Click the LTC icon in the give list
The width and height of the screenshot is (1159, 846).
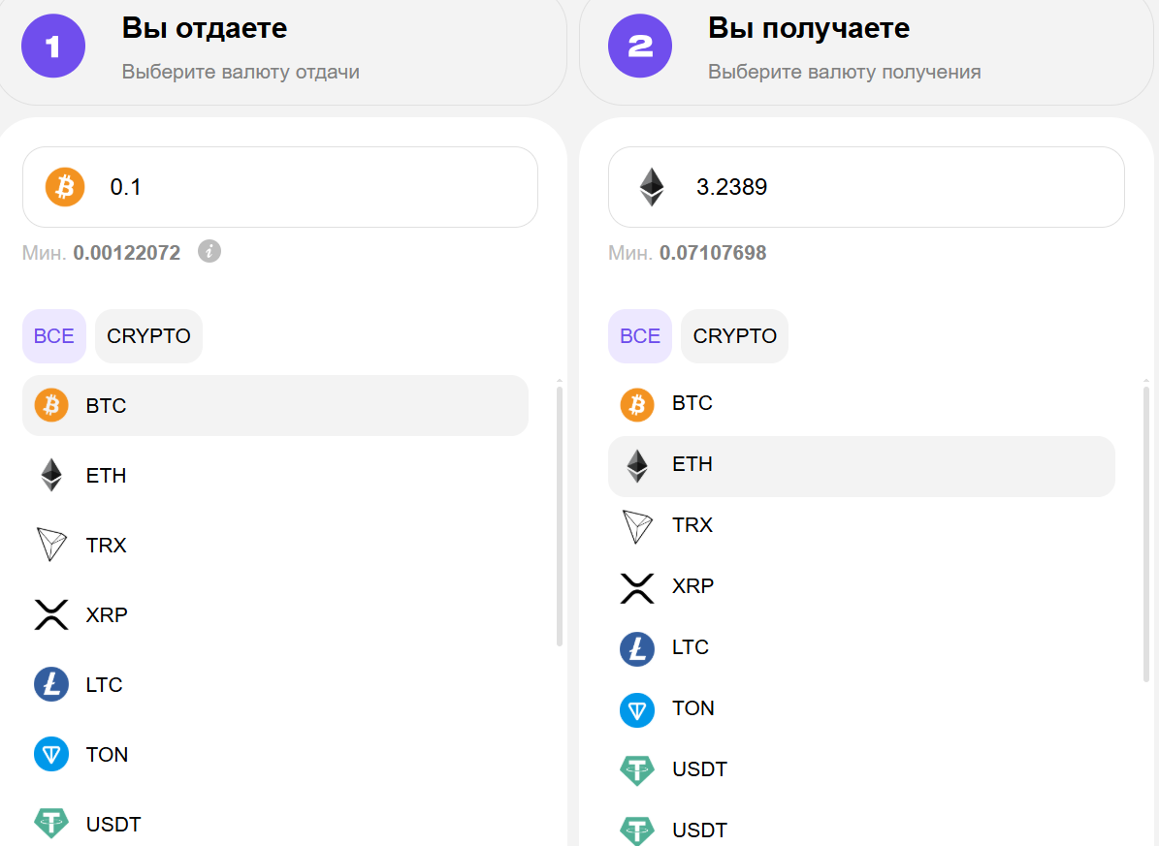(51, 684)
